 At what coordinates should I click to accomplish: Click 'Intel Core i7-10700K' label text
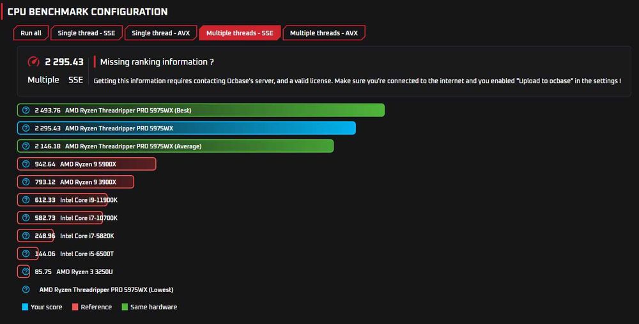point(89,218)
